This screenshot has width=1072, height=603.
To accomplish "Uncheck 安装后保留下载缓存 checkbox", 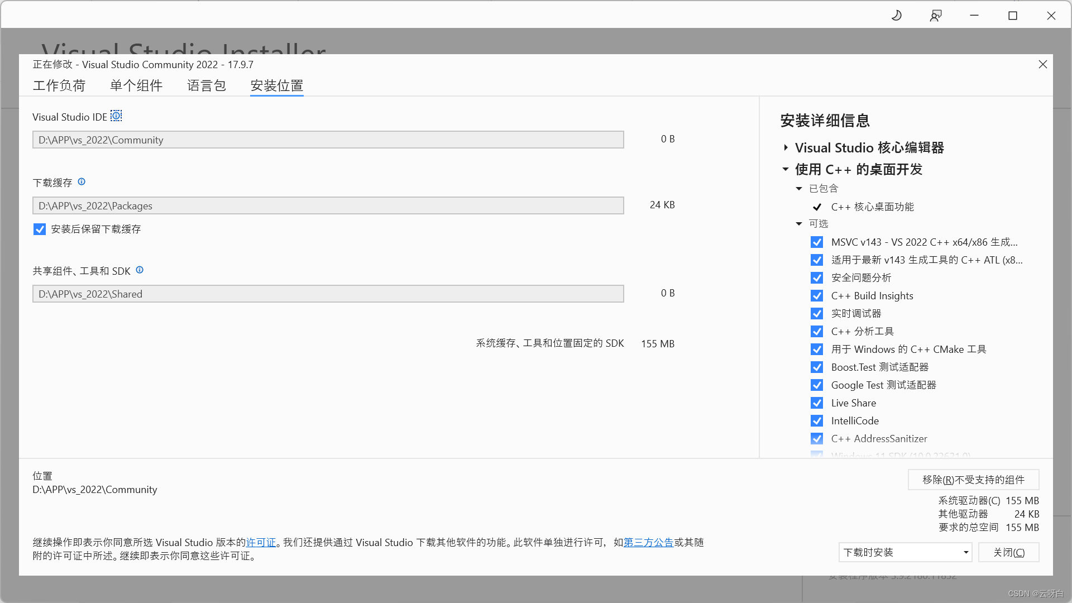I will [40, 229].
